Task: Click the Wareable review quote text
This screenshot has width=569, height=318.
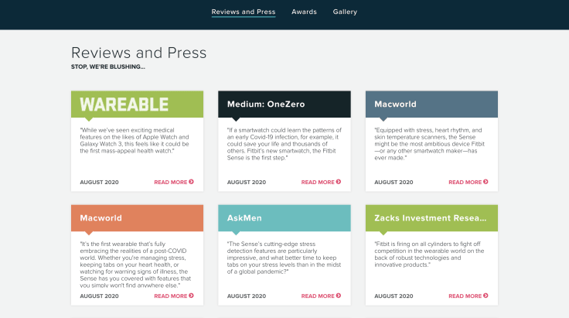Action: (135, 141)
